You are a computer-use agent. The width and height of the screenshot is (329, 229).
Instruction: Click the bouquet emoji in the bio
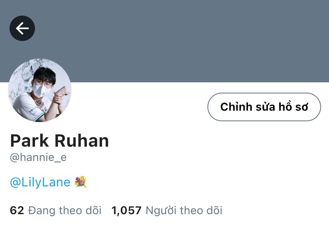click(x=81, y=182)
